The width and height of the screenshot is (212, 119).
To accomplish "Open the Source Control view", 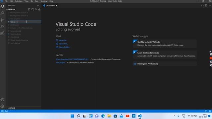I will click(x=2, y=20).
